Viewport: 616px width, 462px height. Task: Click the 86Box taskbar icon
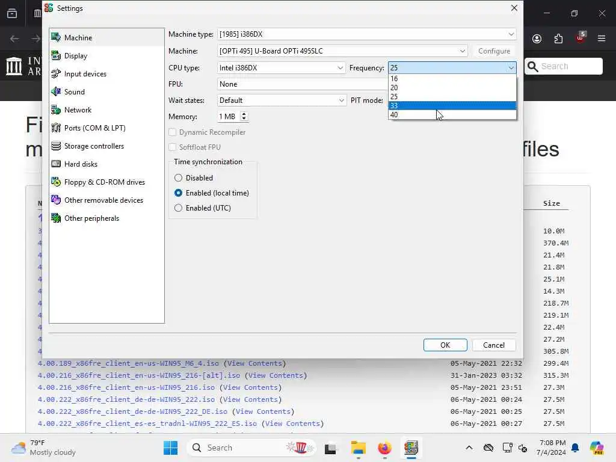[411, 448]
